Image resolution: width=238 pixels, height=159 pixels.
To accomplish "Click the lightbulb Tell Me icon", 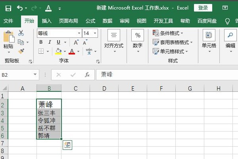I will 227,21.
